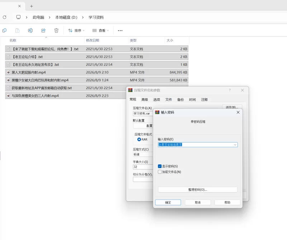The image size is (287, 240).
Task: Toggle 显示密码(S) checkbox
Action: click(160, 166)
